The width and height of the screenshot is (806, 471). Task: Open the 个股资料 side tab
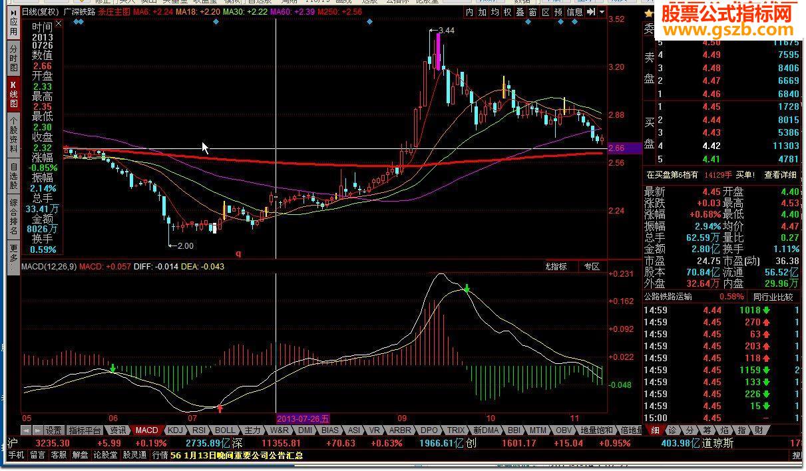coord(13,135)
